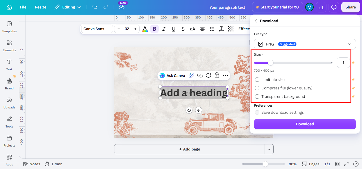Apply strikethrough to text
The height and width of the screenshot is (169, 362).
(183, 29)
